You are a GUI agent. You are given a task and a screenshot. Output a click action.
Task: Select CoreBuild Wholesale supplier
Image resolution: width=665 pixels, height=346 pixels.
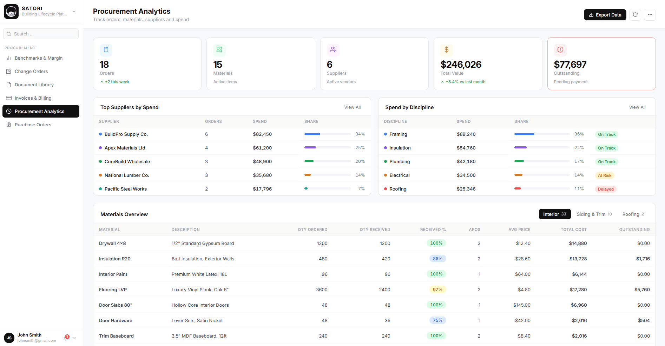click(232, 161)
